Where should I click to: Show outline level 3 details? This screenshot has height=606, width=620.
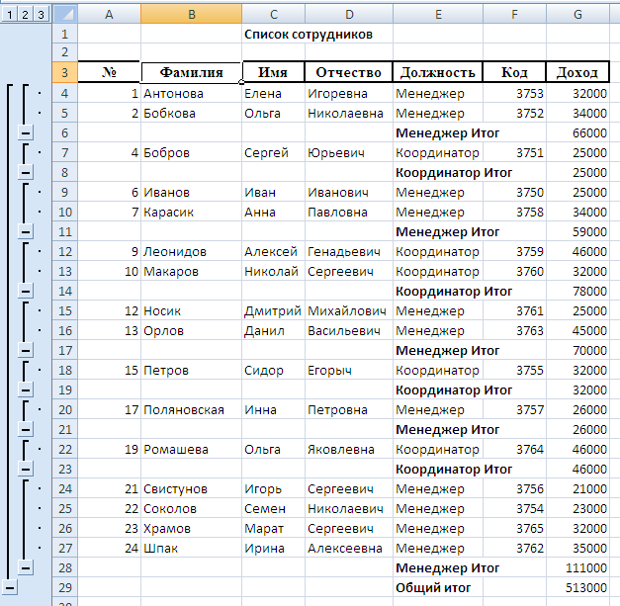[41, 15]
